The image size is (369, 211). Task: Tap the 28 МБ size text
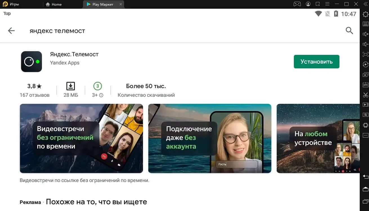(71, 95)
